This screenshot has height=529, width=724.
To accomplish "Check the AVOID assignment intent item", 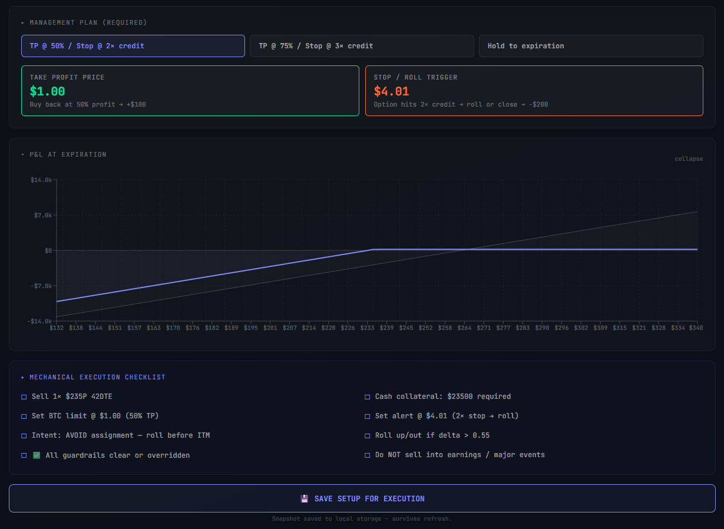I will 24,435.
